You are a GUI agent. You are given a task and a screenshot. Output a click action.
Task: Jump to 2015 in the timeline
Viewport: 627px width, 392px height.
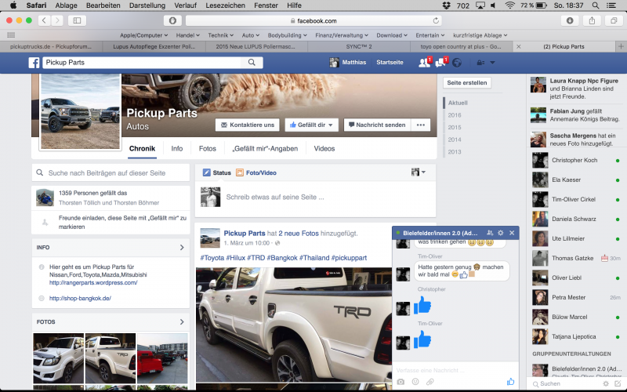pyautogui.click(x=455, y=127)
